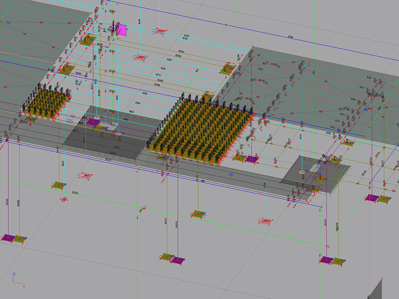The image size is (399, 299).
Task: Click beam label B2177
Action: 266,64
